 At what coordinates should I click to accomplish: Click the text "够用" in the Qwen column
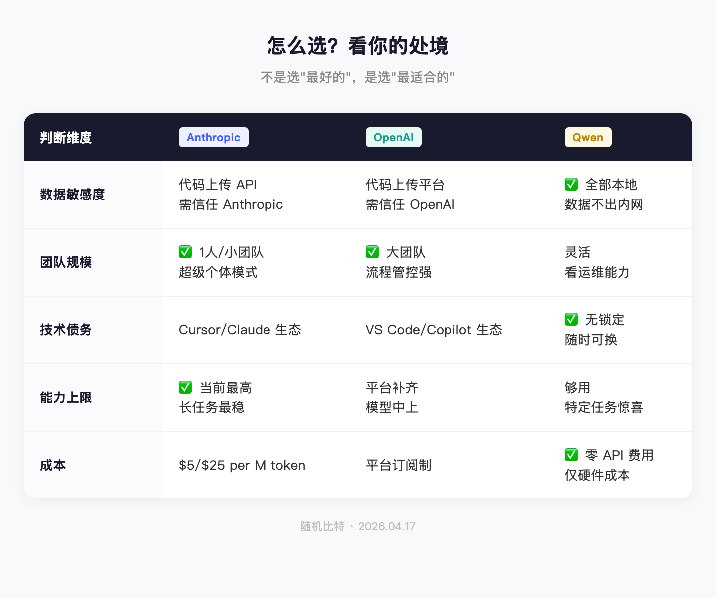click(x=578, y=388)
